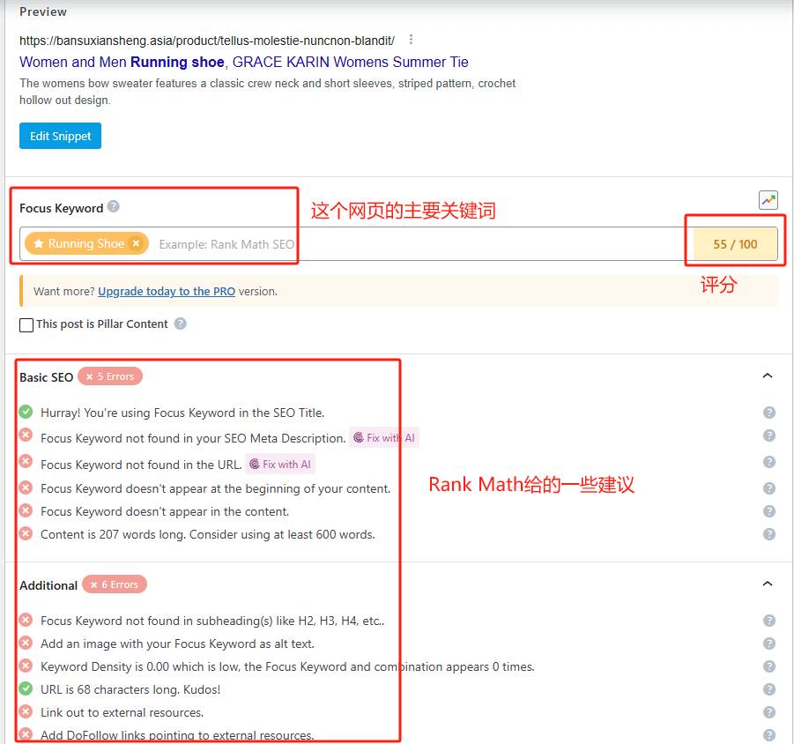The height and width of the screenshot is (744, 794).
Task: Open help for image alt text check
Action: (769, 644)
